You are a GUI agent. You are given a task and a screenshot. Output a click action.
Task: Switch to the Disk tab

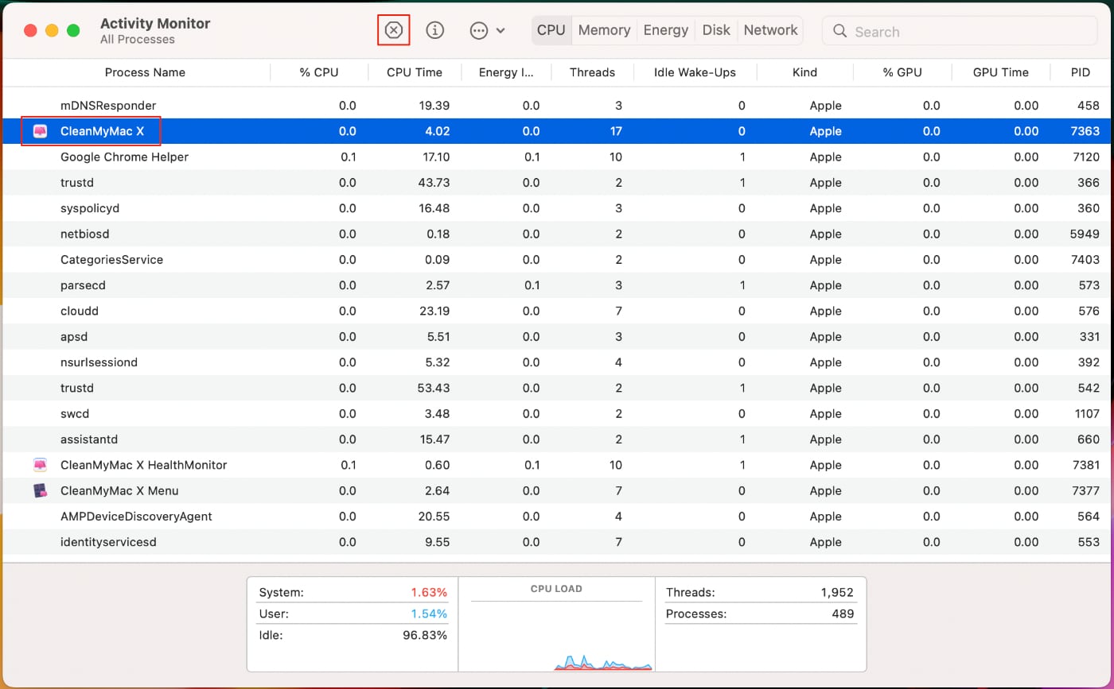(716, 30)
